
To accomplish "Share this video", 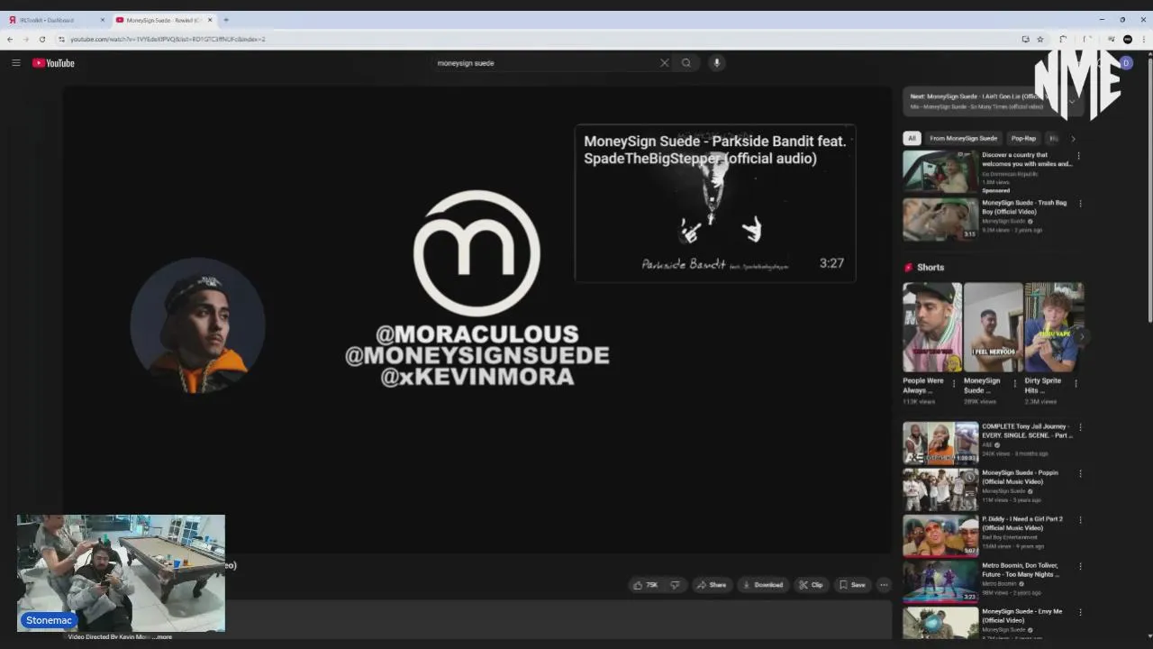I will click(x=712, y=585).
